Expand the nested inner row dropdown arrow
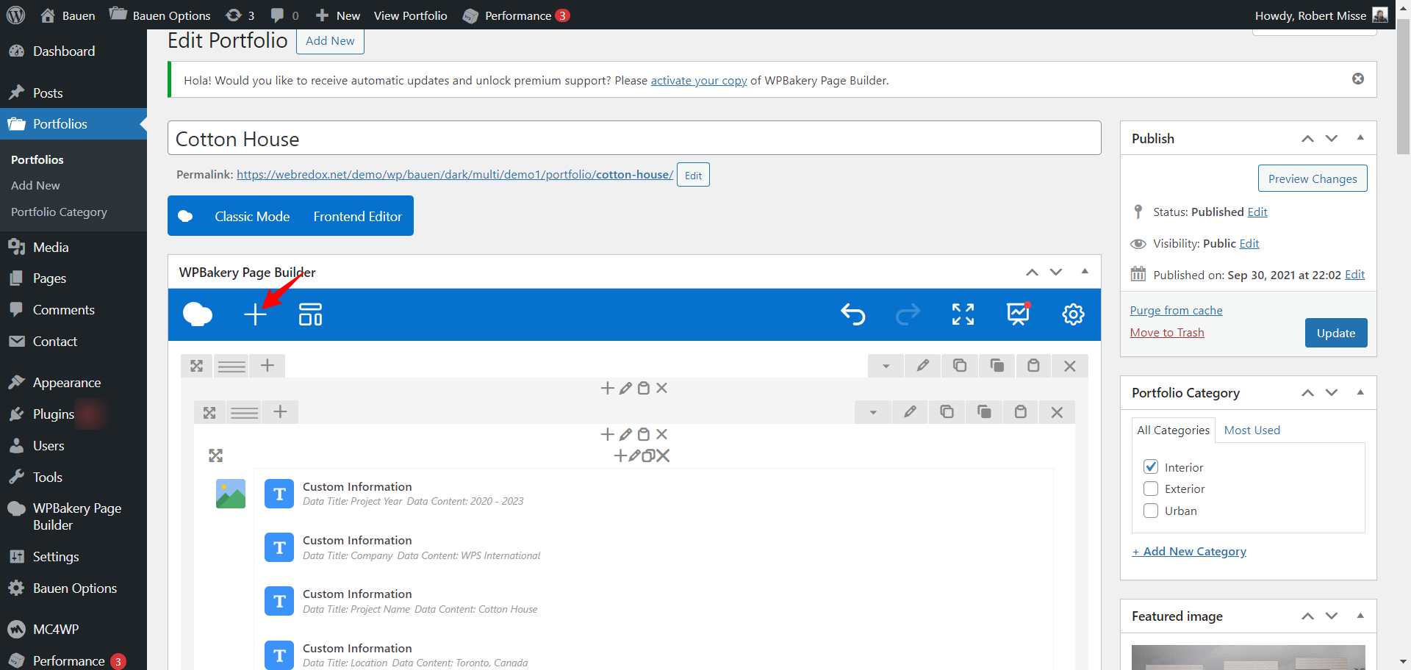The image size is (1411, 670). tap(873, 411)
